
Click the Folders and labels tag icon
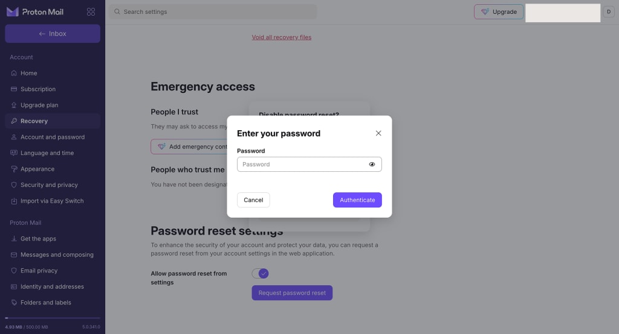click(14, 303)
